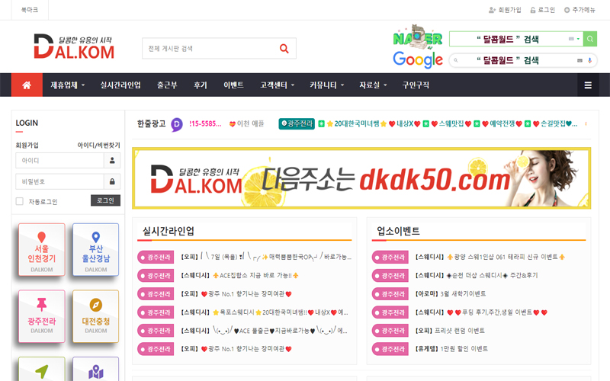Image resolution: width=610 pixels, height=381 pixels.
Task: Click the user icon beside ID field
Action: (x=112, y=161)
